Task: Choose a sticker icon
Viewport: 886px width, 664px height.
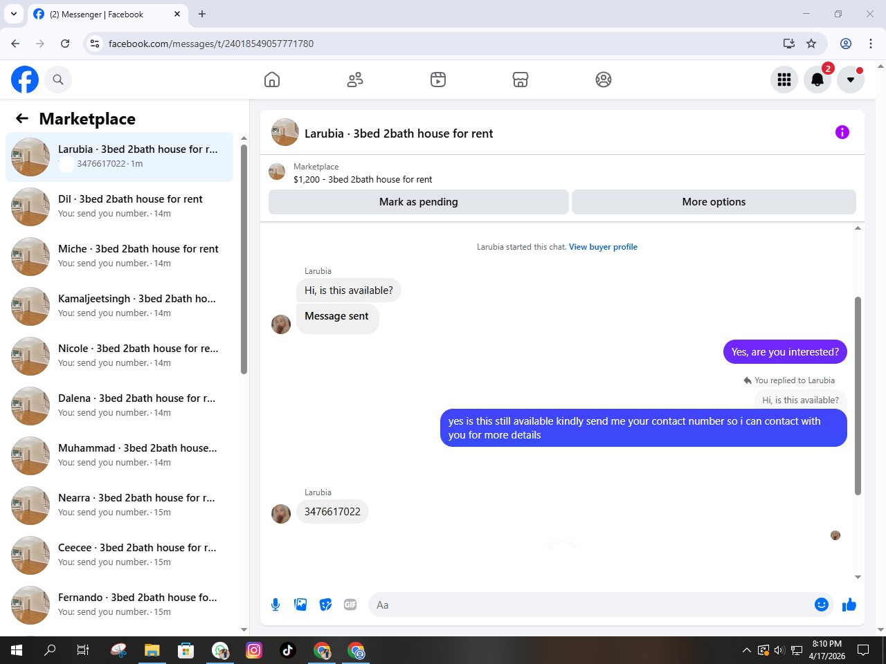Action: click(325, 605)
